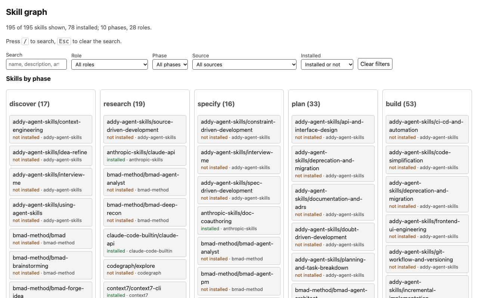The height and width of the screenshot is (298, 478).
Task: Open the addy-agent-skills/planning-and-task-breakdown card
Action: tap(333, 267)
